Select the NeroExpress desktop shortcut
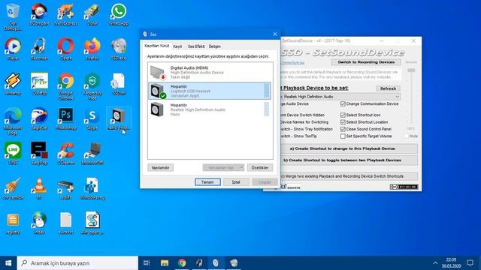 pyautogui.click(x=65, y=13)
